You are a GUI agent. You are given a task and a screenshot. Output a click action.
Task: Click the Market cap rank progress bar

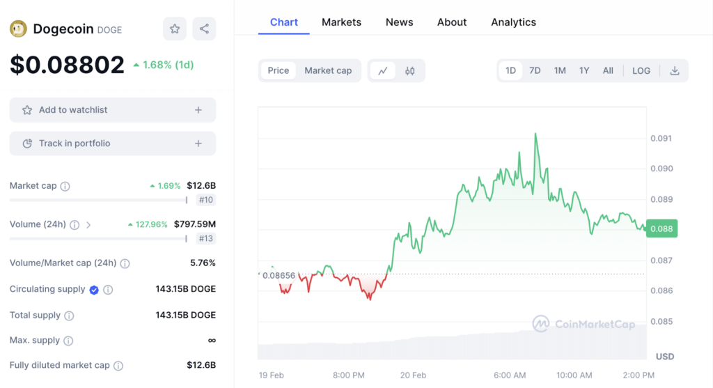[x=97, y=200]
